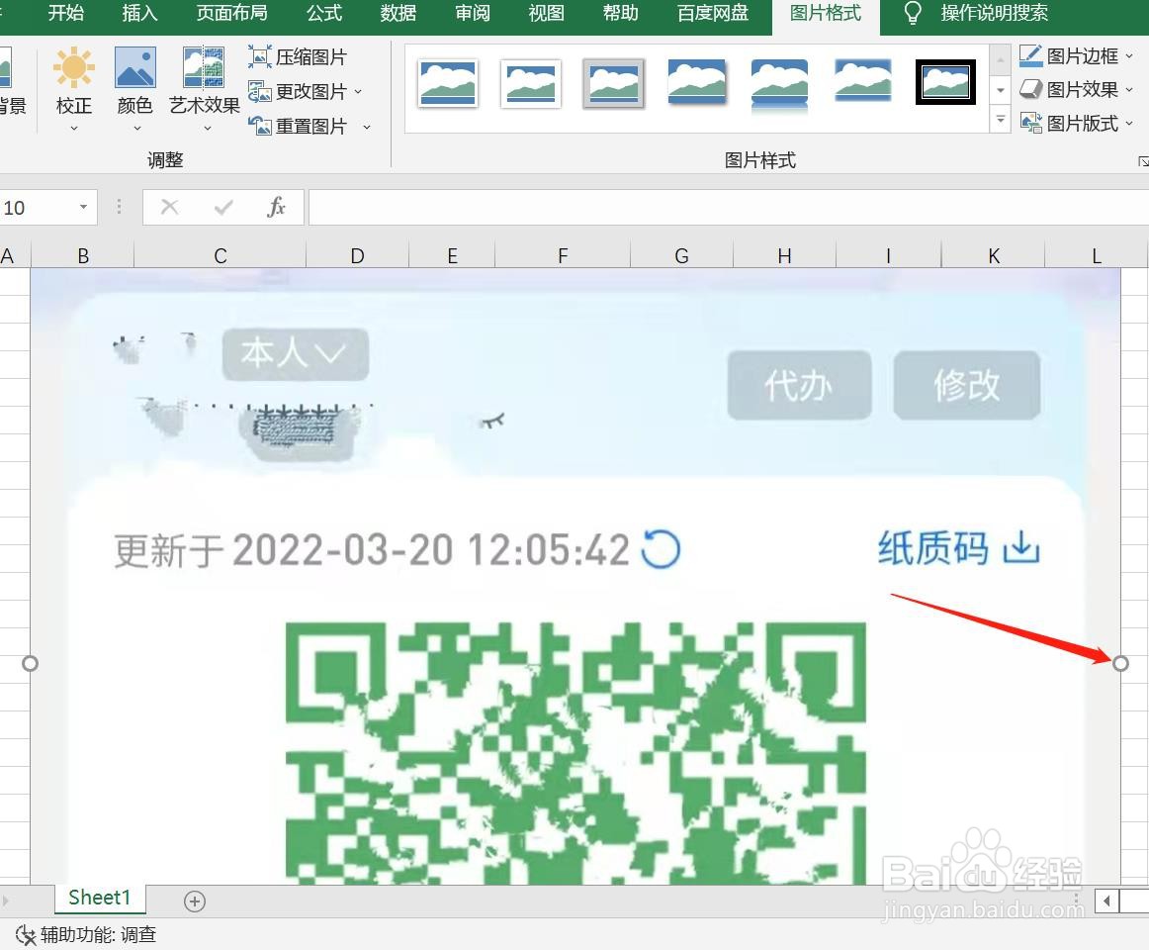The height and width of the screenshot is (950, 1149).
Task: Click the formula bar grip dots
Action: click(x=119, y=207)
